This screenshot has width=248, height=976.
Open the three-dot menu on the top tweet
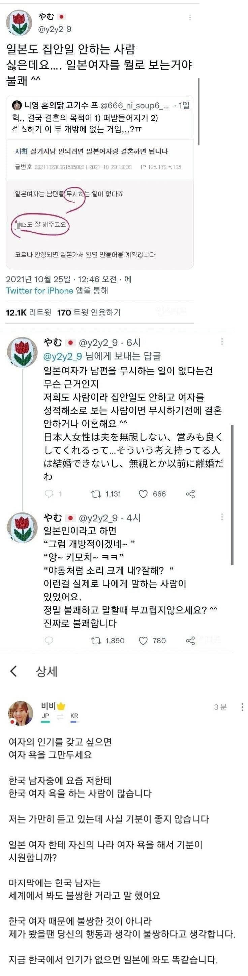click(190, 18)
